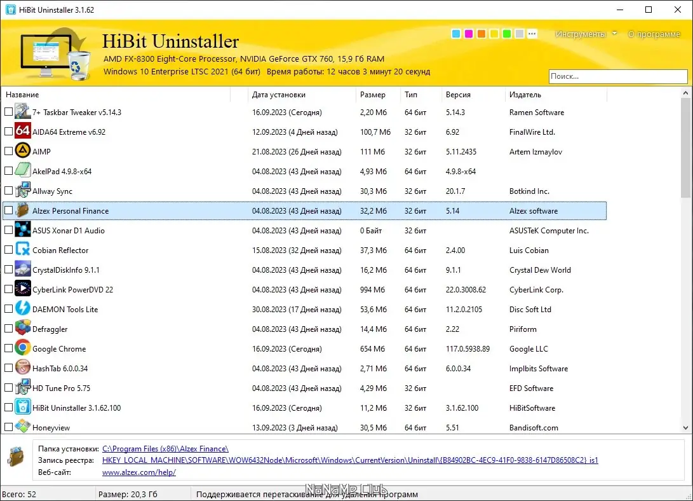Open the www.alzex.com/help/ website link
Image resolution: width=693 pixels, height=501 pixels.
click(138, 472)
